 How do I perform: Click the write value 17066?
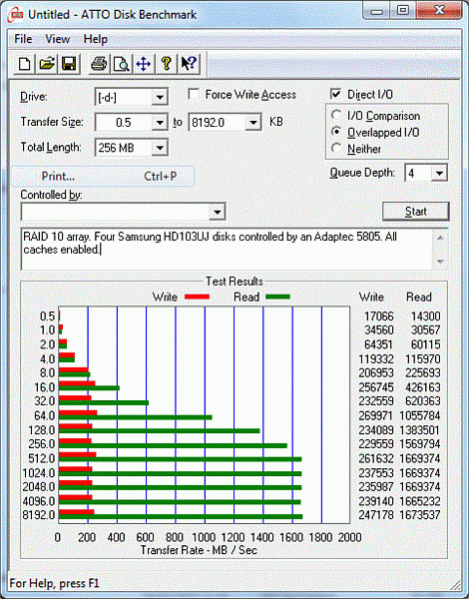click(378, 316)
